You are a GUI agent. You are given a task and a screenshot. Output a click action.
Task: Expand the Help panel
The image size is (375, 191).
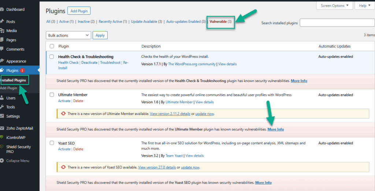(x=365, y=5)
